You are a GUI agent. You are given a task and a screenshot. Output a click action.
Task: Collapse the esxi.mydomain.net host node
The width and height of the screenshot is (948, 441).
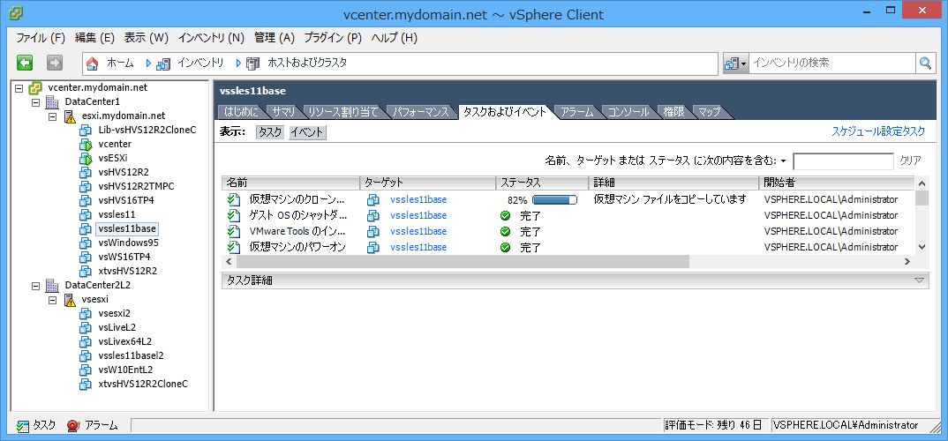coord(53,116)
